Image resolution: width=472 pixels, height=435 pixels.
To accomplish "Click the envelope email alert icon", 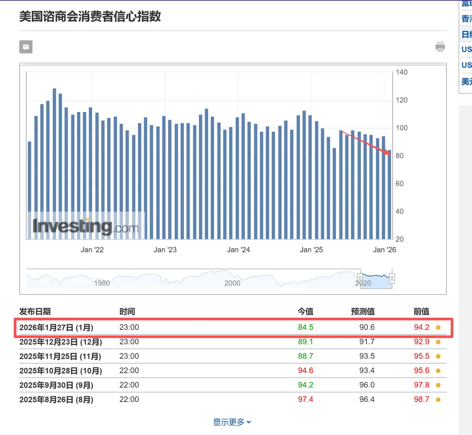I will coord(26,47).
